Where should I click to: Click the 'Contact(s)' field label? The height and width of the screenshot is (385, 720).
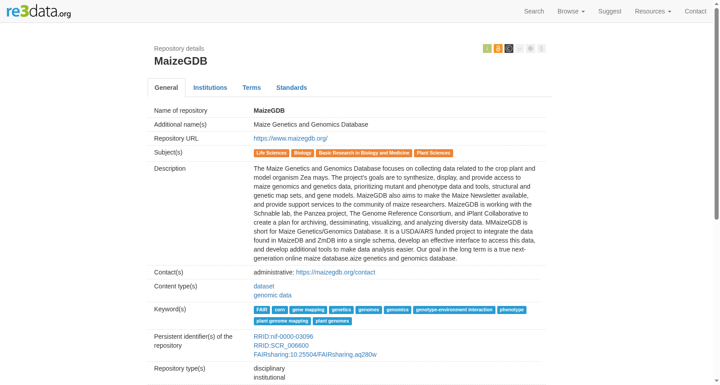tap(169, 272)
